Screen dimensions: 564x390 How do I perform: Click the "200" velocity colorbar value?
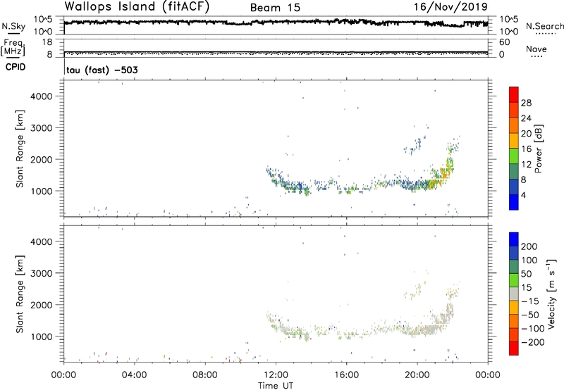tap(529, 246)
